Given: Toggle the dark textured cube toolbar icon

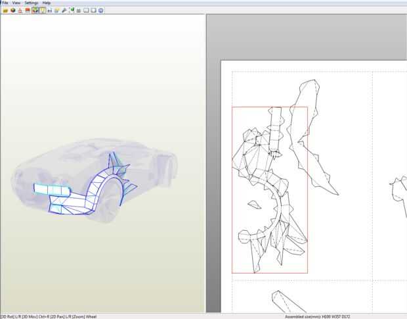Looking at the screenshot, I should pos(13,11).
